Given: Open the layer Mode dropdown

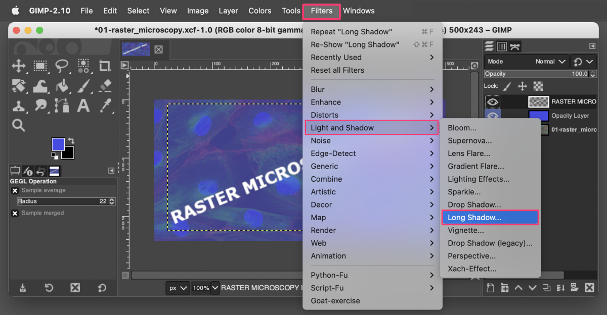Looking at the screenshot, I should coord(546,62).
